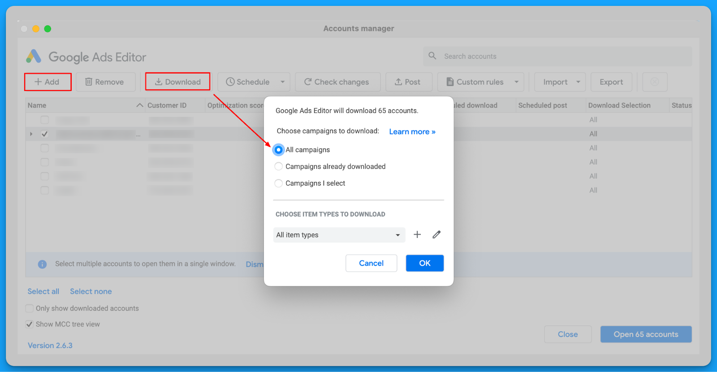The height and width of the screenshot is (372, 717).
Task: Open the Custom rules dropdown arrow
Action: [517, 82]
